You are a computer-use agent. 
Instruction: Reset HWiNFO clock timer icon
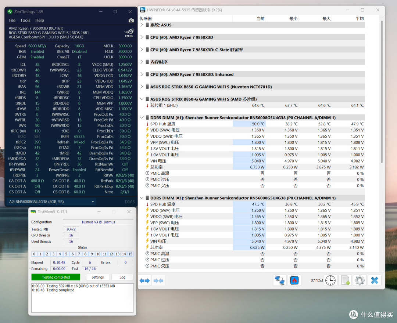click(330, 280)
